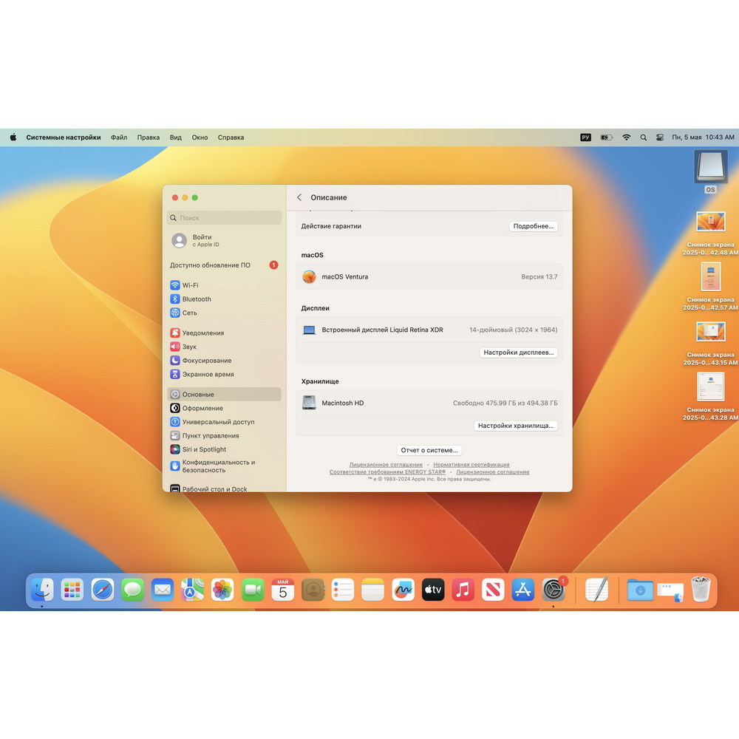Screen dimensions: 739x739
Task: Select Звук in the settings sidebar
Action: coord(225,347)
